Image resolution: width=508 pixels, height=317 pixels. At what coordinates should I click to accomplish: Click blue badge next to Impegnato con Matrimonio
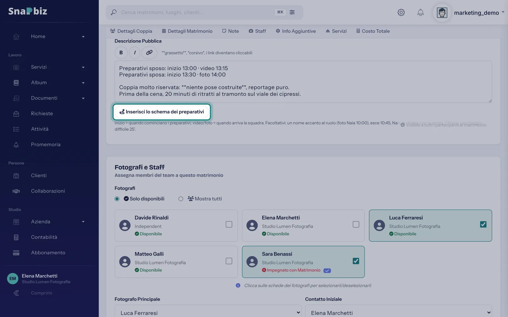tap(327, 270)
